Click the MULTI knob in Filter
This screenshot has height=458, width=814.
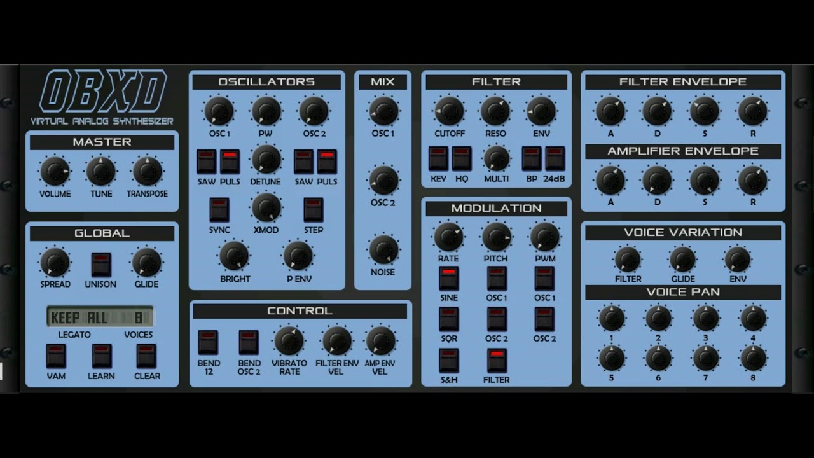pos(496,159)
